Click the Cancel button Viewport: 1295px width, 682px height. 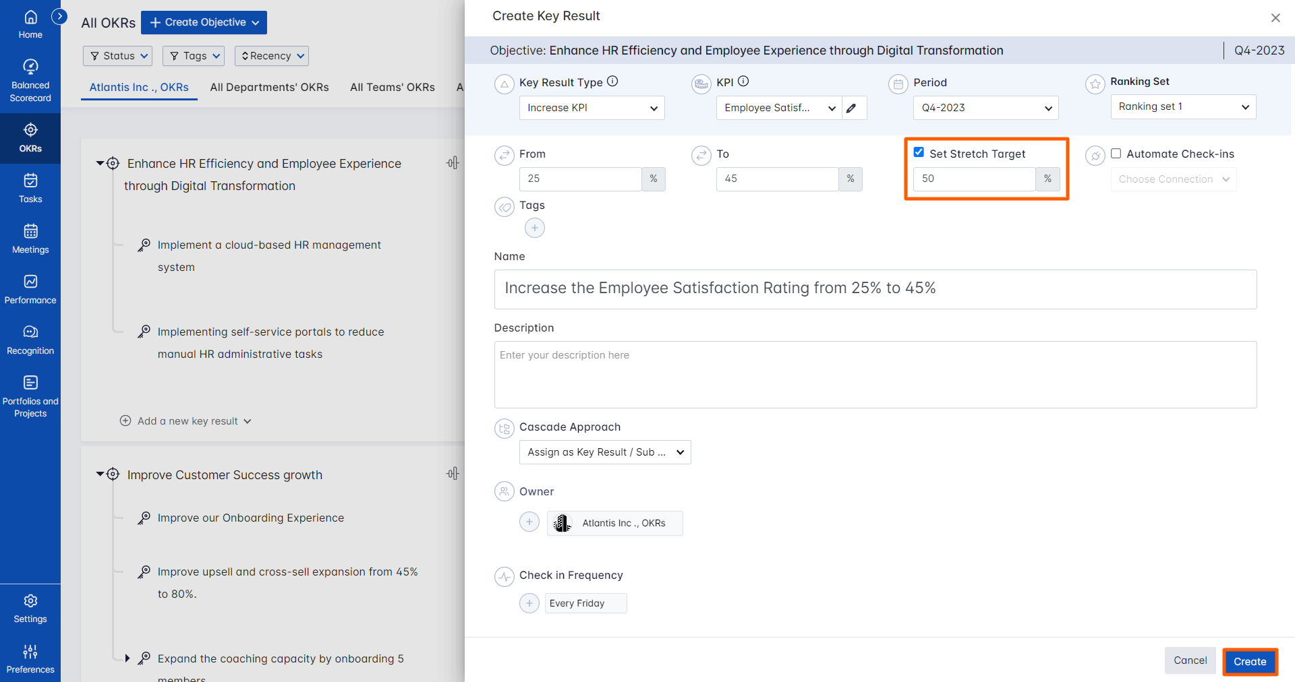pos(1190,660)
